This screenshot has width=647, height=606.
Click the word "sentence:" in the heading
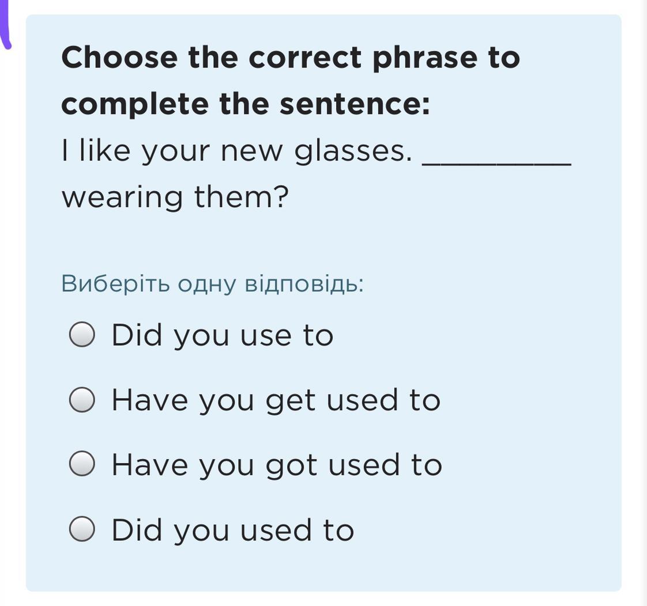click(354, 104)
